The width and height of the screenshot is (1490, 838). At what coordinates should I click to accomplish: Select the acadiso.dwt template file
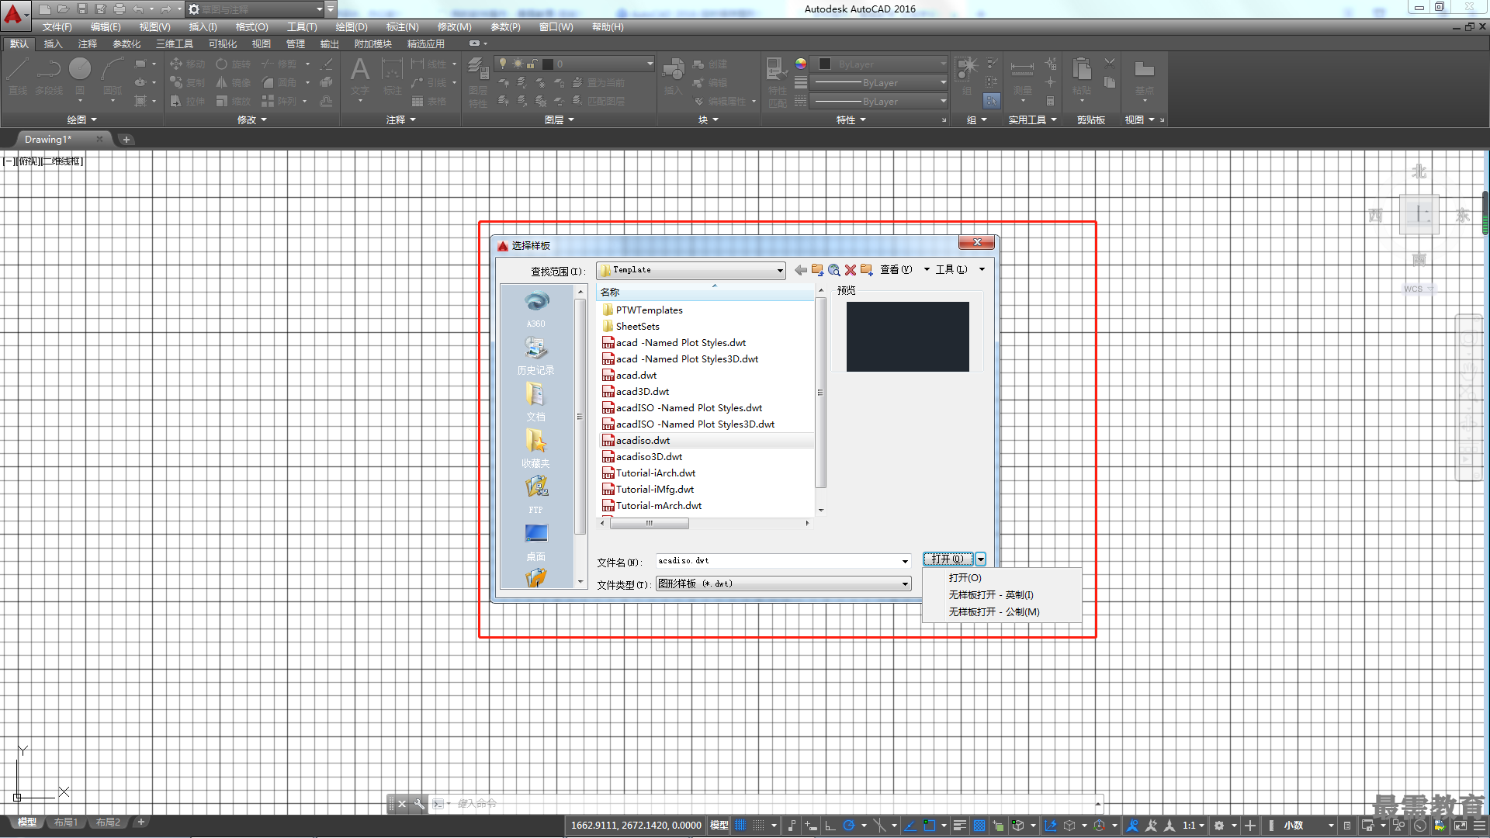[643, 441]
